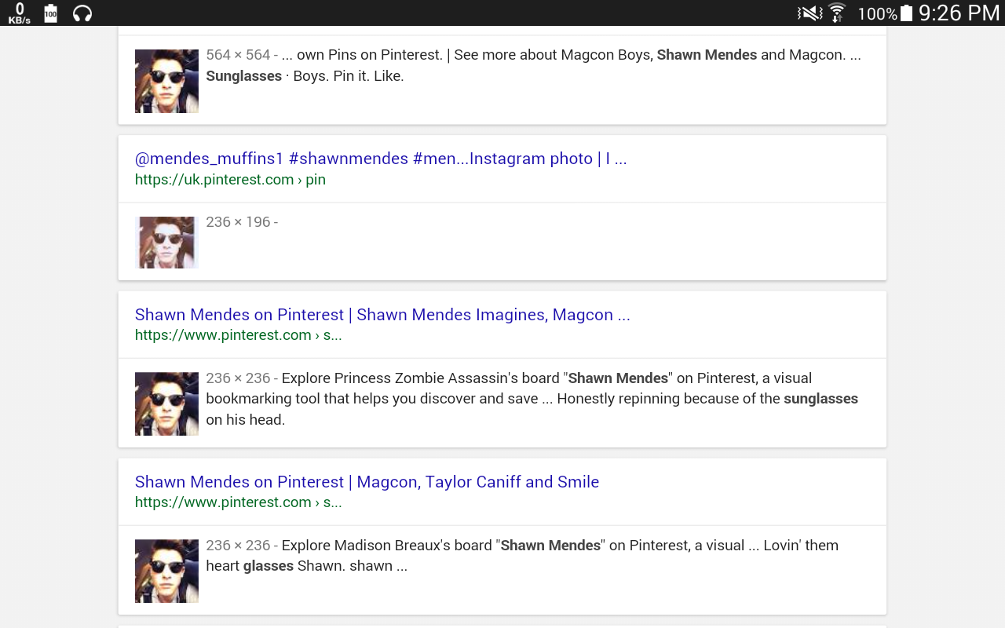Tap the Princess Zombie Assassin's board description
The image size is (1005, 628).
(532, 399)
